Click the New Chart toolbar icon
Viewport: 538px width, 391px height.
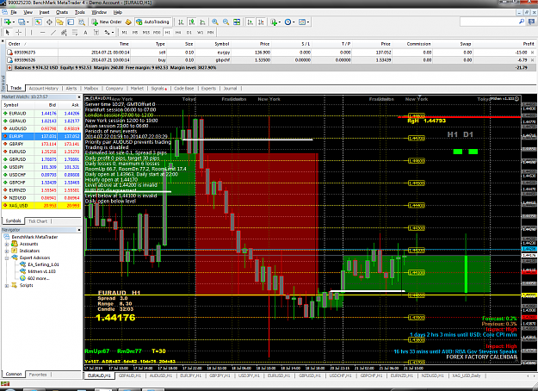coord(8,22)
